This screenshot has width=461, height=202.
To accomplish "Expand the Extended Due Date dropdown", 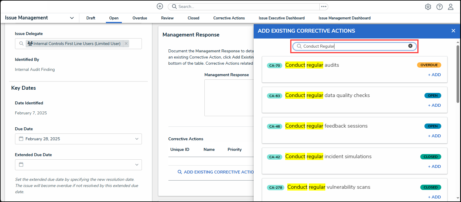I will [x=137, y=165].
